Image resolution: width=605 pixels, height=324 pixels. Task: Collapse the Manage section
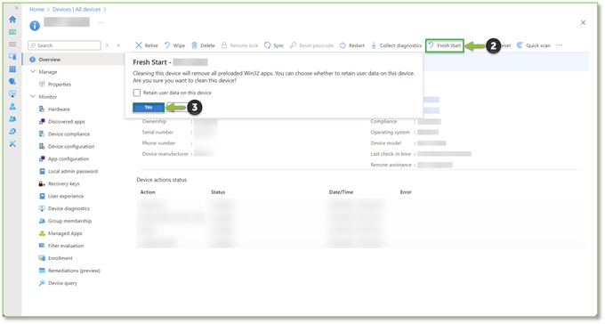(x=33, y=72)
